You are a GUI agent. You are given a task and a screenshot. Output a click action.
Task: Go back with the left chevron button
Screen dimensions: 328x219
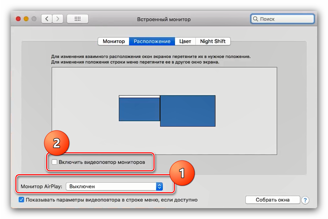(x=47, y=19)
